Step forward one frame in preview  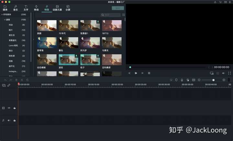coord(142,73)
